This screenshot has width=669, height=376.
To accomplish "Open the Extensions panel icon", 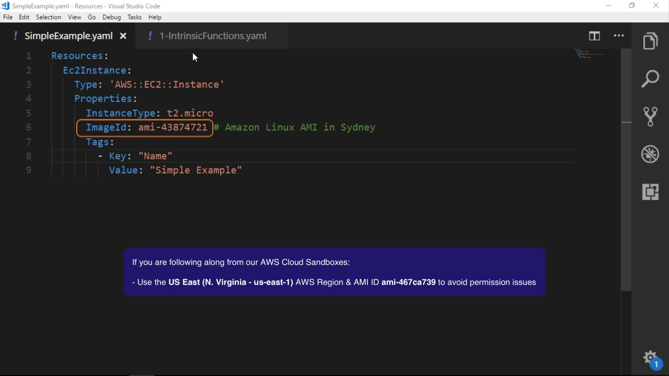I will pos(650,191).
